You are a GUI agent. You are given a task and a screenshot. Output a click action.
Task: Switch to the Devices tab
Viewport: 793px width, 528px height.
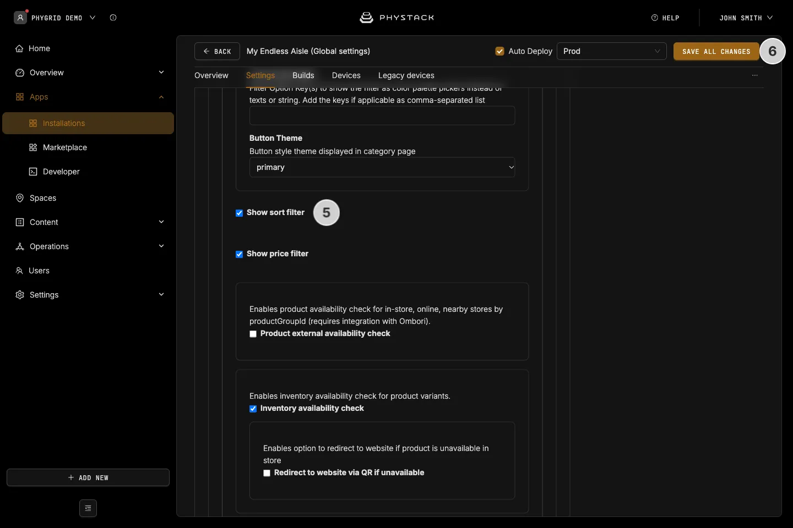pyautogui.click(x=346, y=75)
